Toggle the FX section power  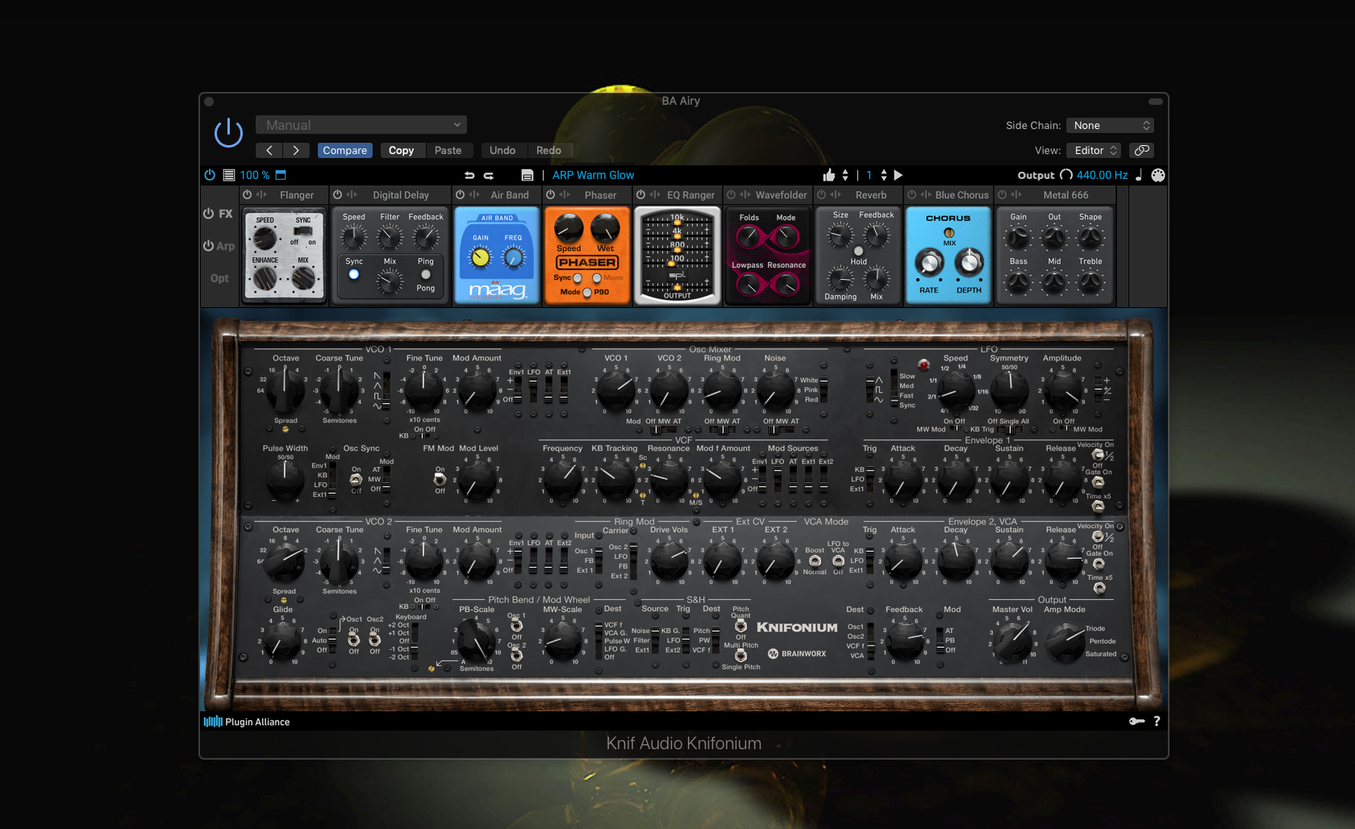point(209,214)
